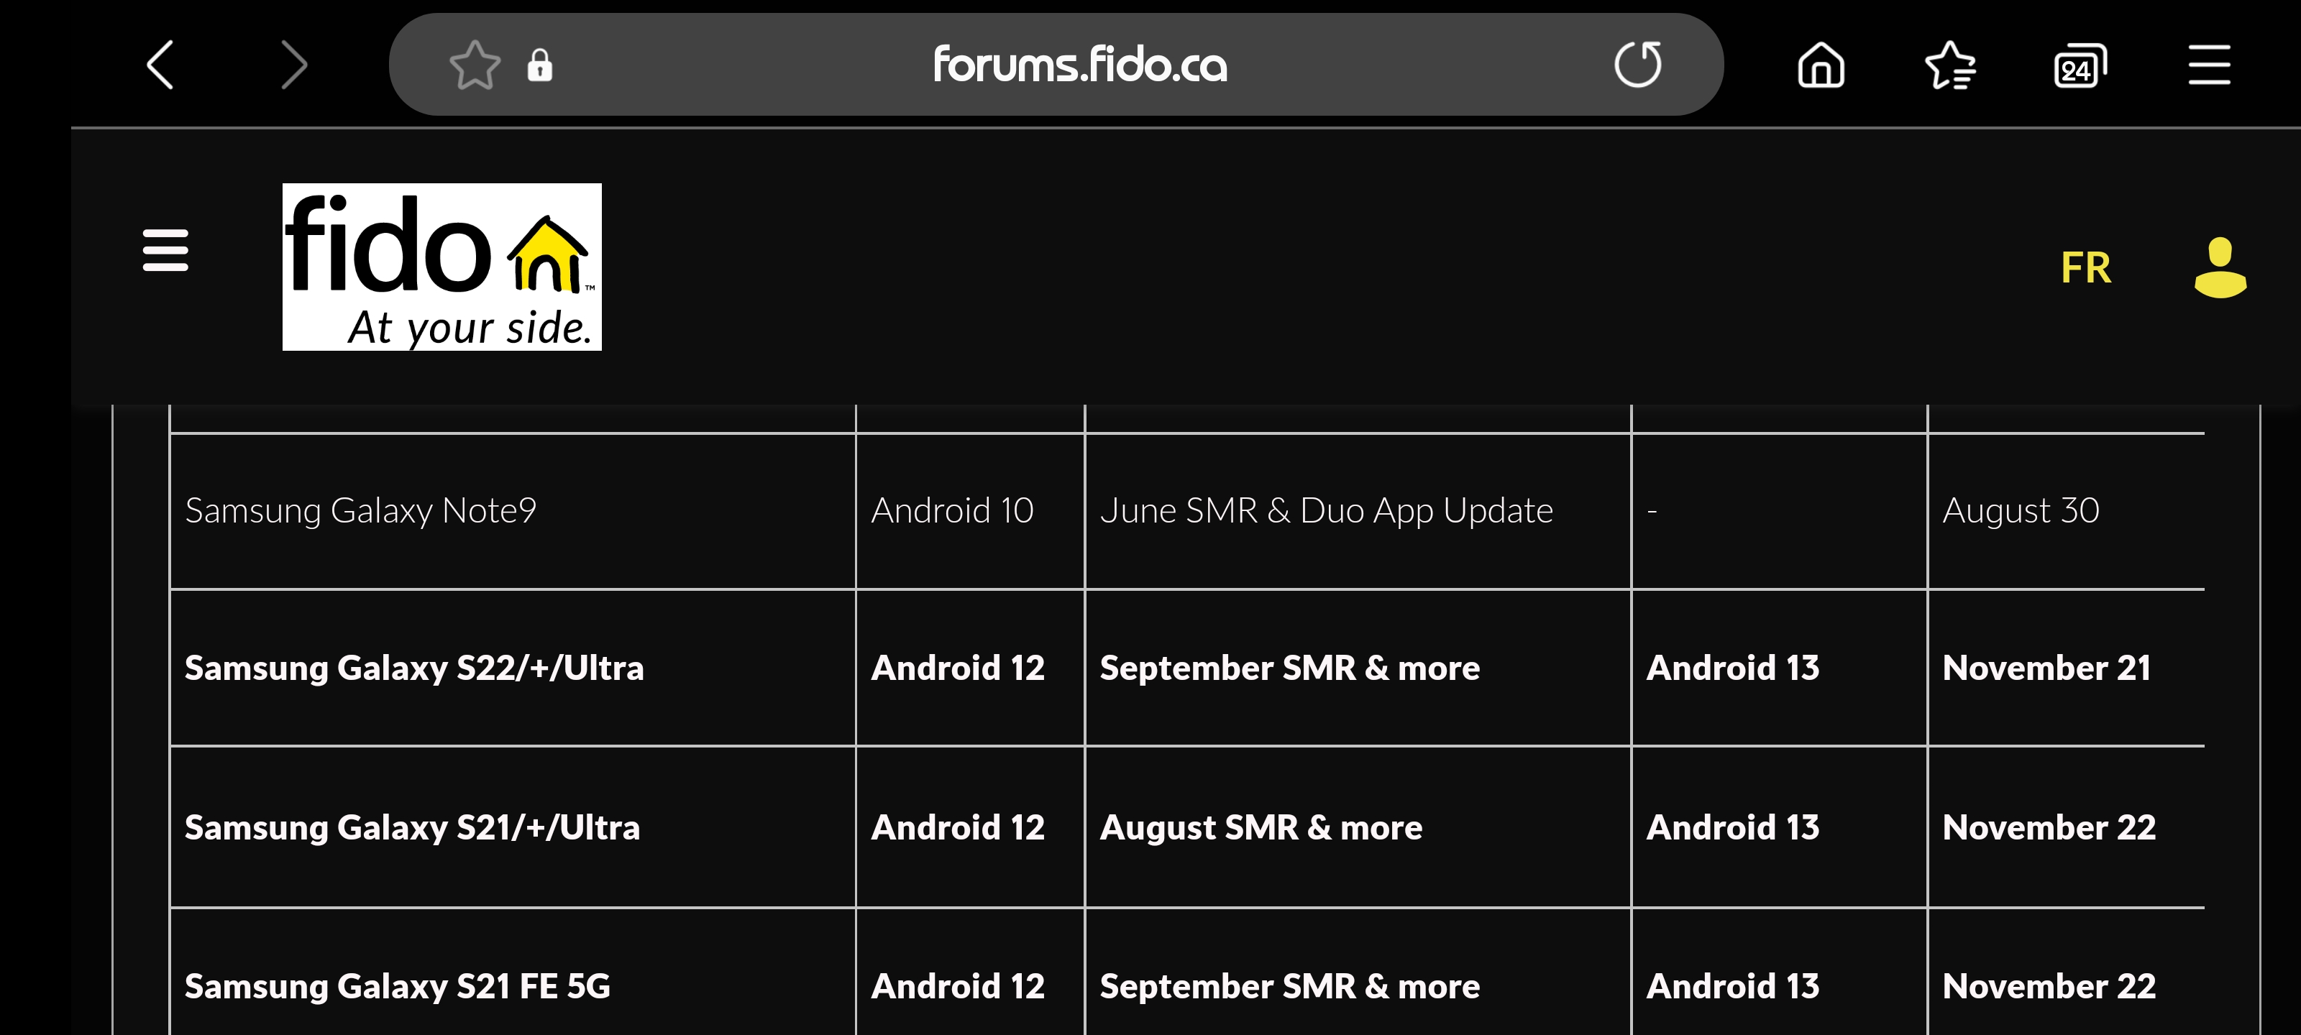Image resolution: width=2301 pixels, height=1035 pixels.
Task: Click the forums.fido.ca address field
Action: pyautogui.click(x=1080, y=64)
